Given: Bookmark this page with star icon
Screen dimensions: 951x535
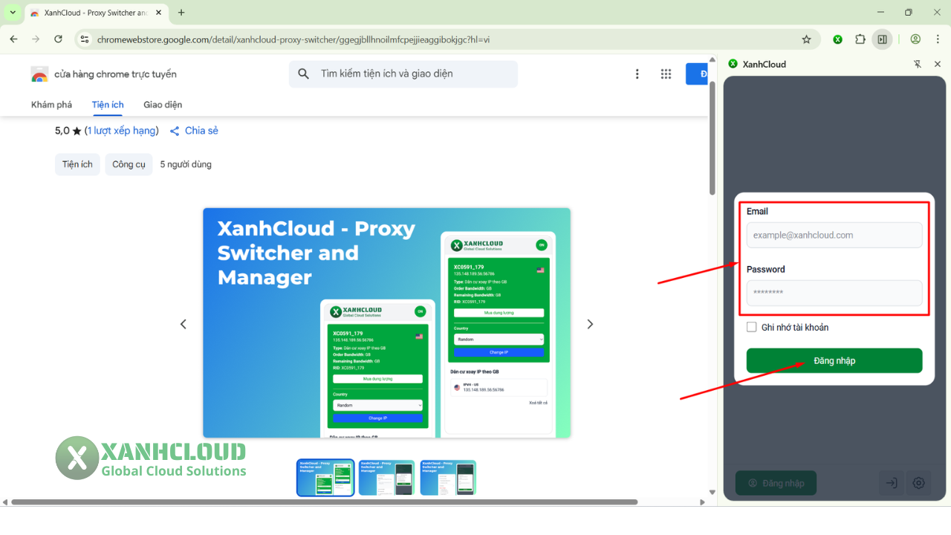Looking at the screenshot, I should [806, 39].
